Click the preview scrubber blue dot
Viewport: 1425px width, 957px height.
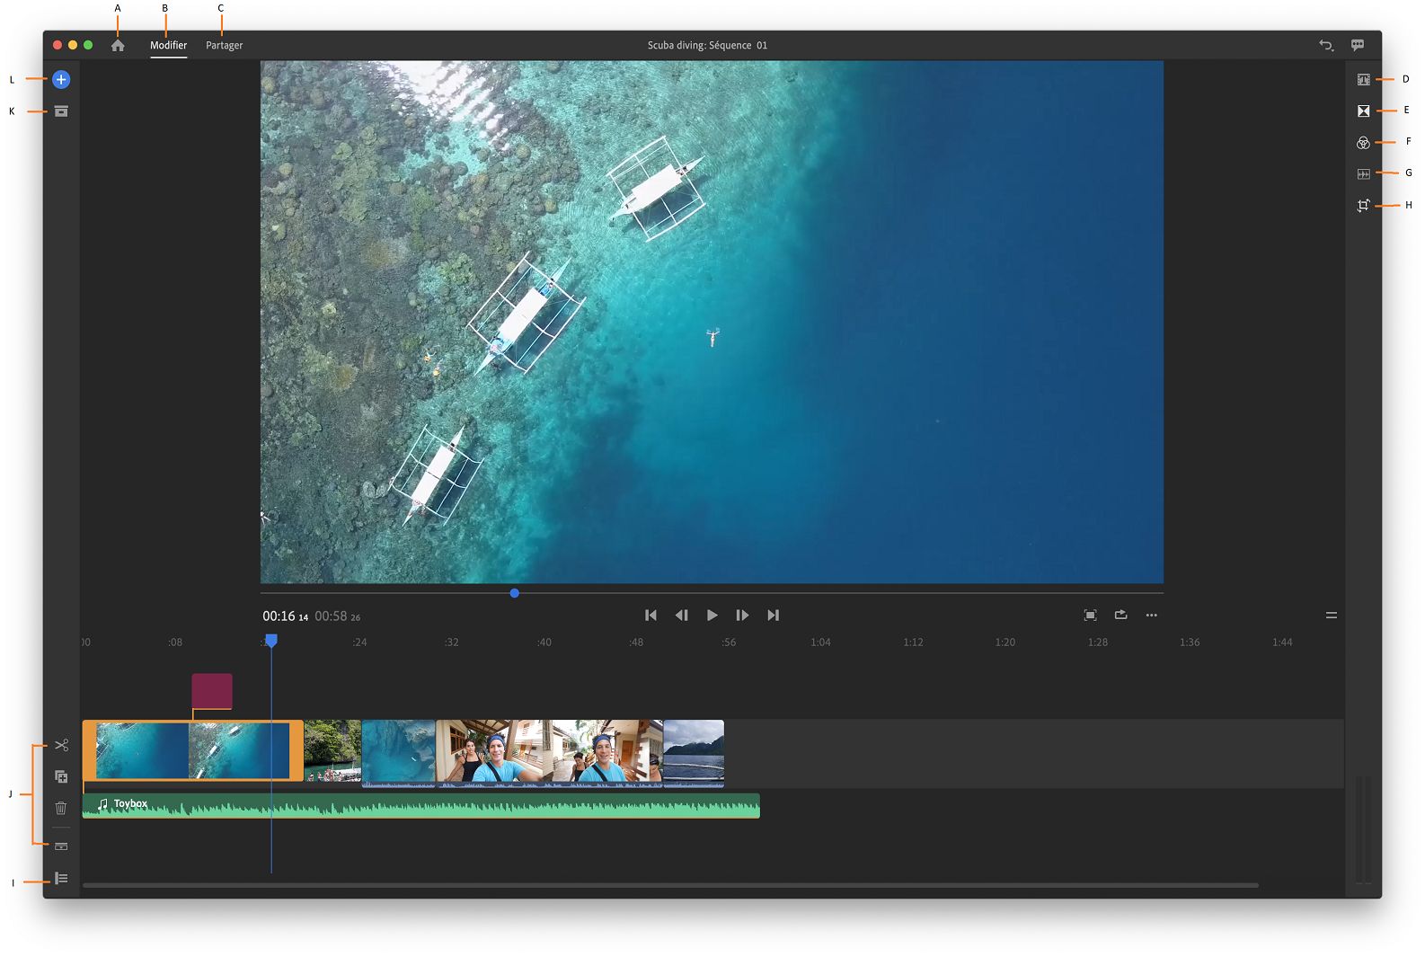tap(514, 593)
